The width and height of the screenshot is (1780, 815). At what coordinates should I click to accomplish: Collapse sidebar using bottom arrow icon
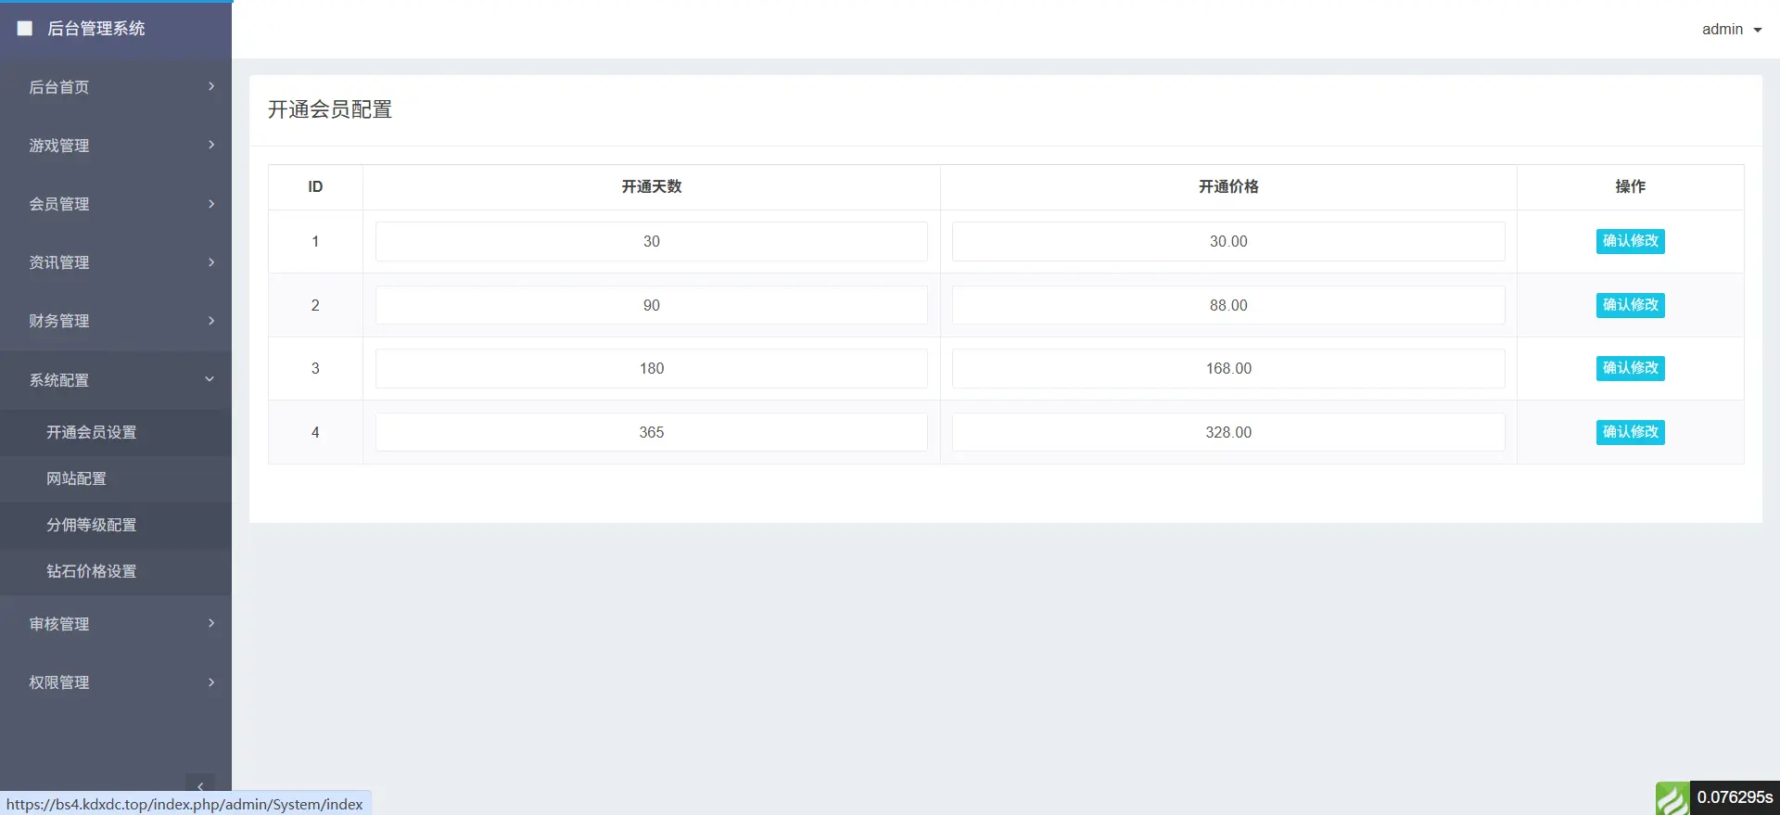(x=200, y=784)
